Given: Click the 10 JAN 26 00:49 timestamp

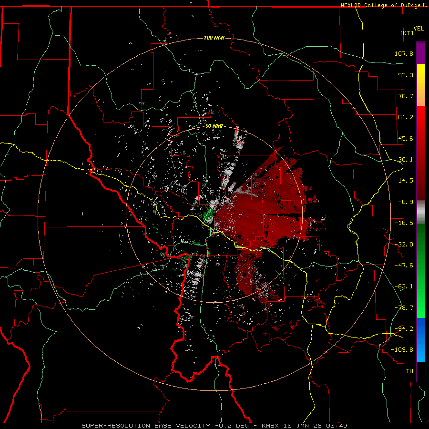Looking at the screenshot, I should (x=316, y=426).
